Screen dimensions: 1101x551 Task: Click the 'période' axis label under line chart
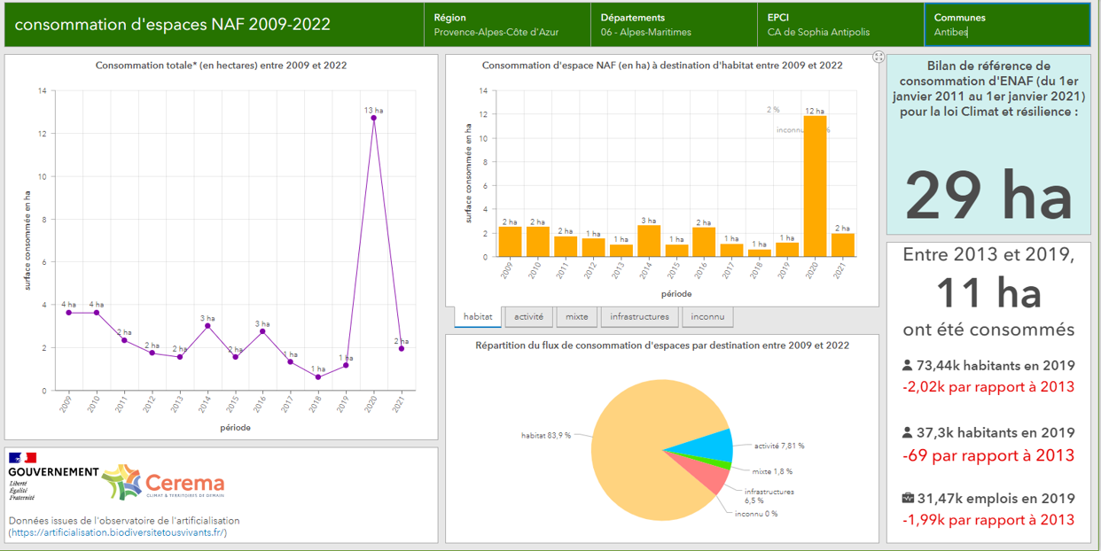(235, 428)
